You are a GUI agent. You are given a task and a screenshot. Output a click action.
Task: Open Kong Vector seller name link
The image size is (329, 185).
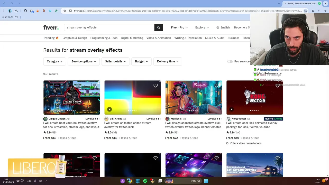tap(239, 119)
